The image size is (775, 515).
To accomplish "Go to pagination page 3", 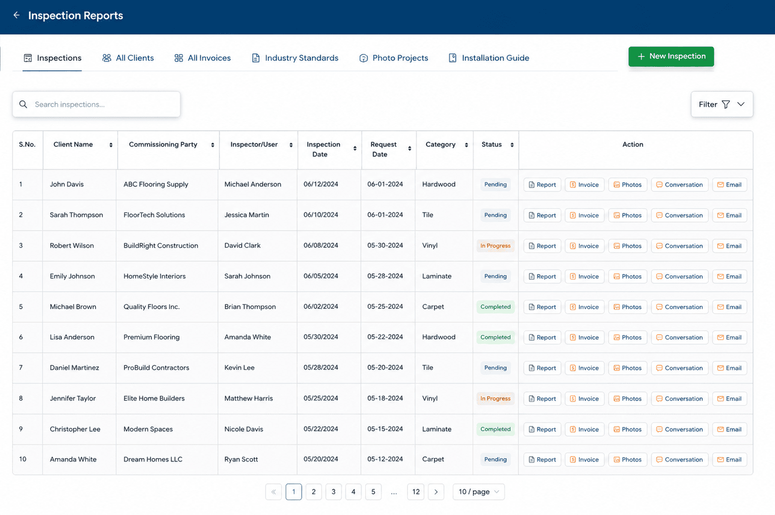I will [333, 492].
